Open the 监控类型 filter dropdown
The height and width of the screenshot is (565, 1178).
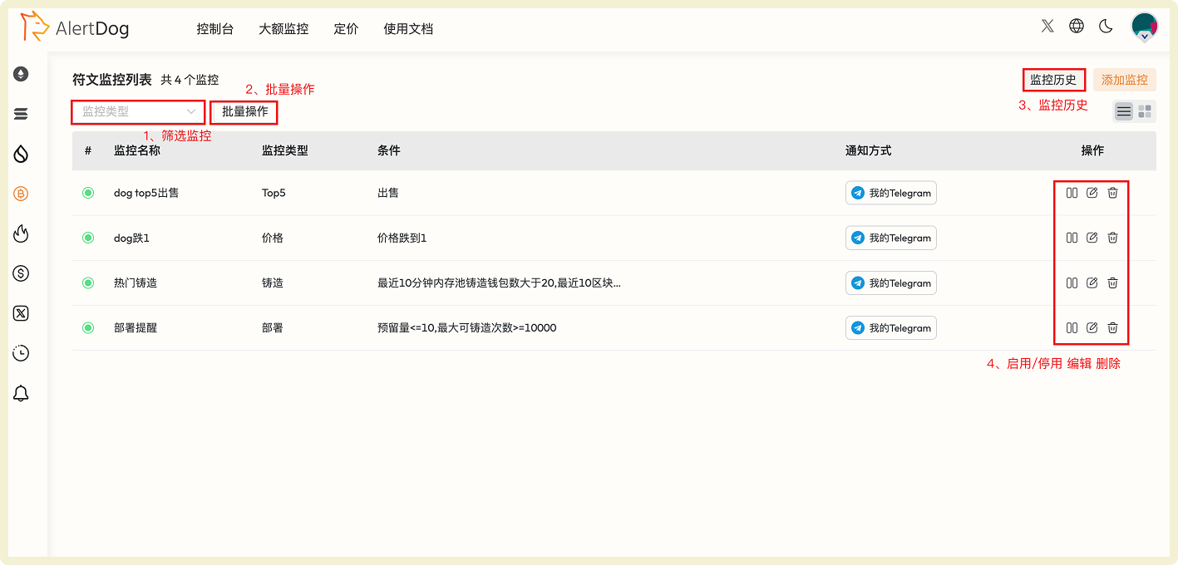coord(138,111)
